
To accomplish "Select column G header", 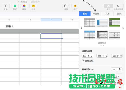I will [72, 20].
